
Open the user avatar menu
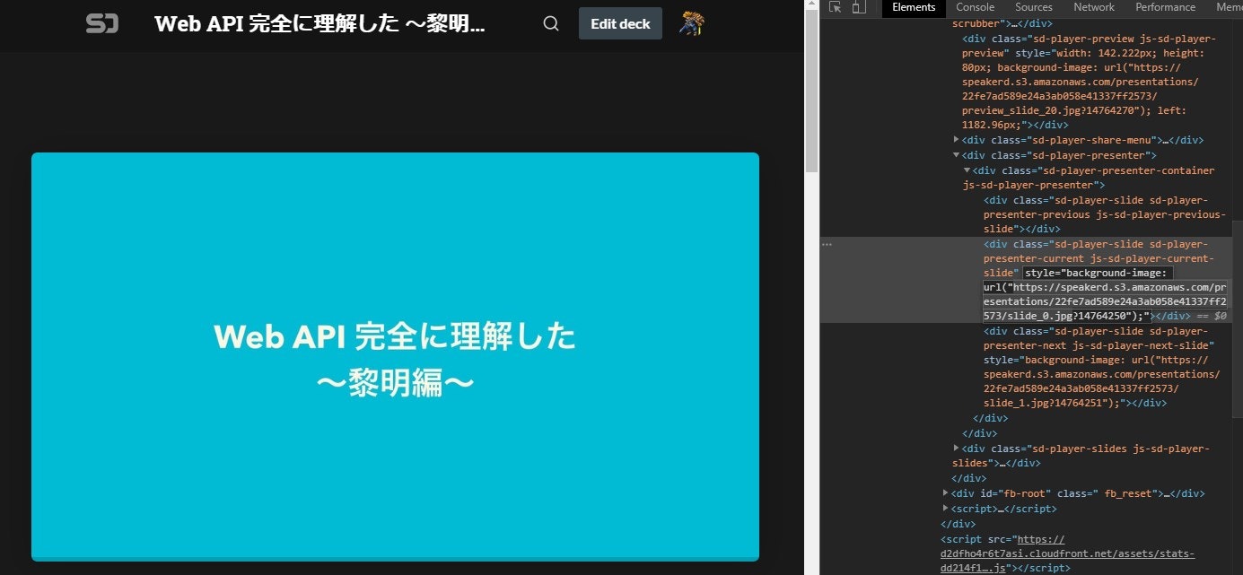(x=692, y=23)
